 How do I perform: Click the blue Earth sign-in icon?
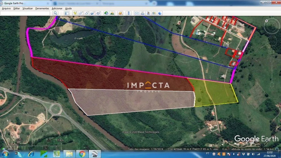click(160, 13)
